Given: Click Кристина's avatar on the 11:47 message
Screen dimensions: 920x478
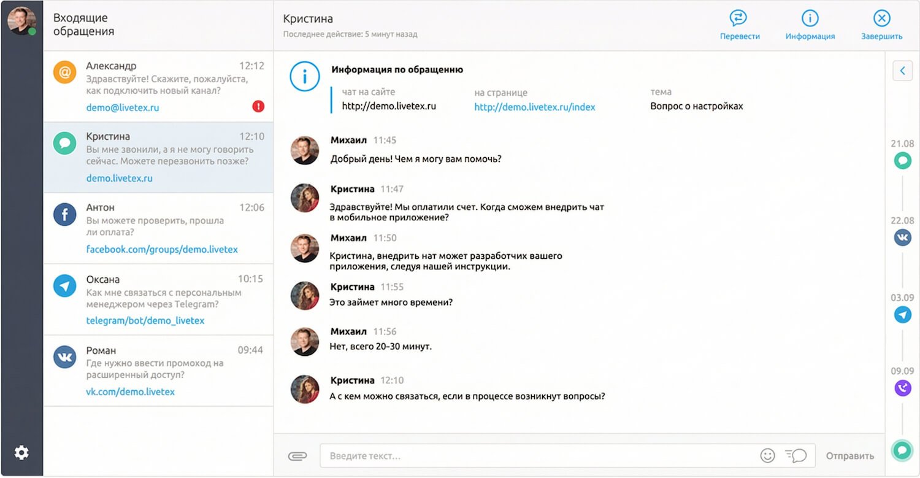Looking at the screenshot, I should click(x=305, y=198).
